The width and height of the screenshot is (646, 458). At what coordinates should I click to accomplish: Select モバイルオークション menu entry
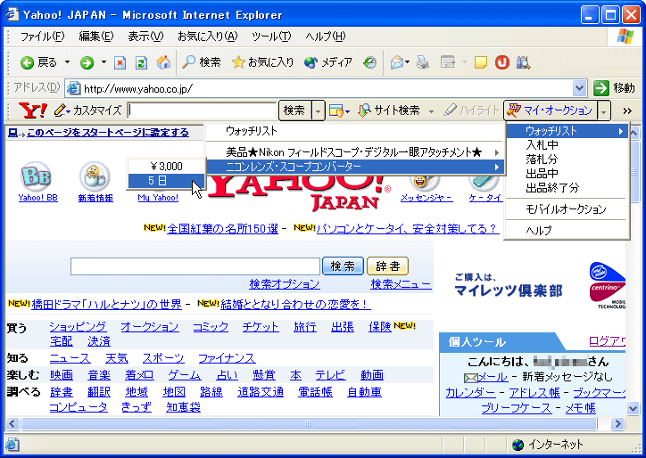[567, 209]
